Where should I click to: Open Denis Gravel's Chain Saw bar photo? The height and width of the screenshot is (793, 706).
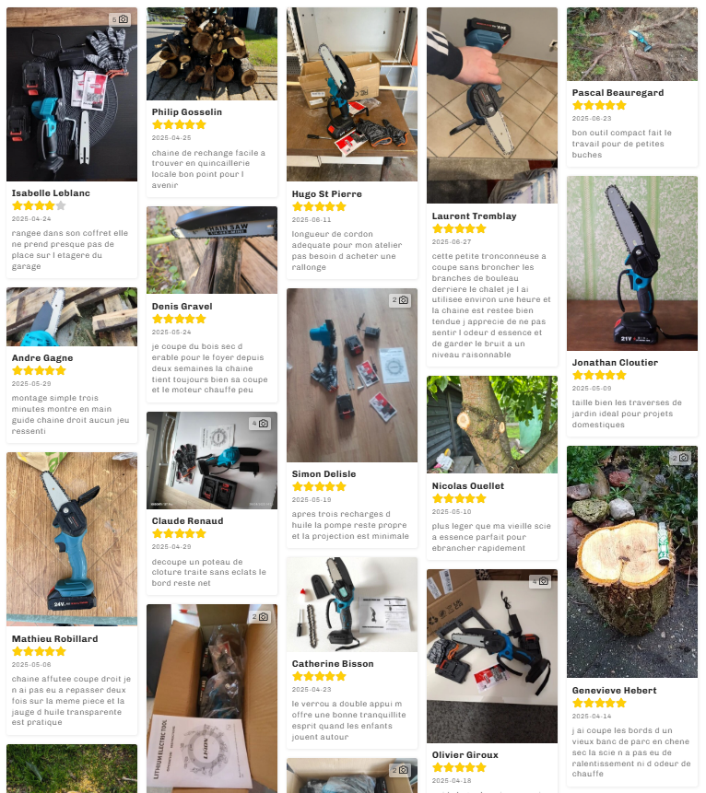tap(212, 250)
